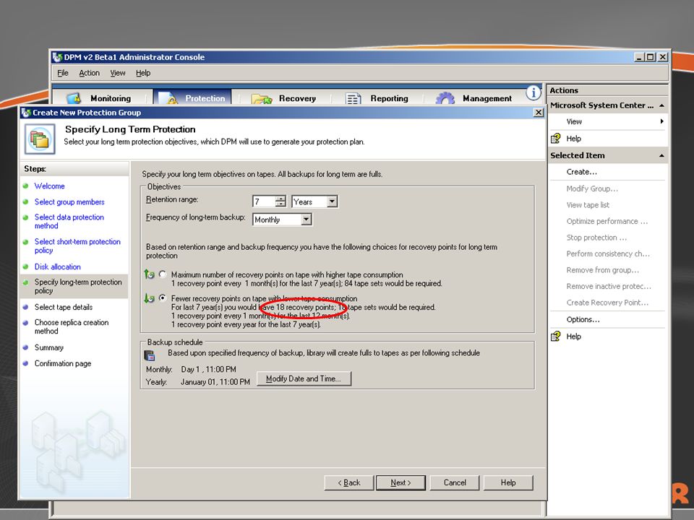The image size is (694, 520).
Task: Click Modify Group... in Actions pane
Action: pyautogui.click(x=592, y=188)
